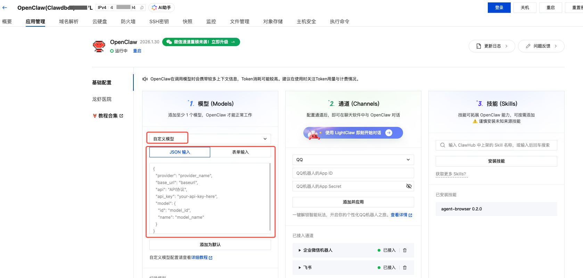Select the 应用管理 tab
This screenshot has height=278, width=583.
coord(35,21)
